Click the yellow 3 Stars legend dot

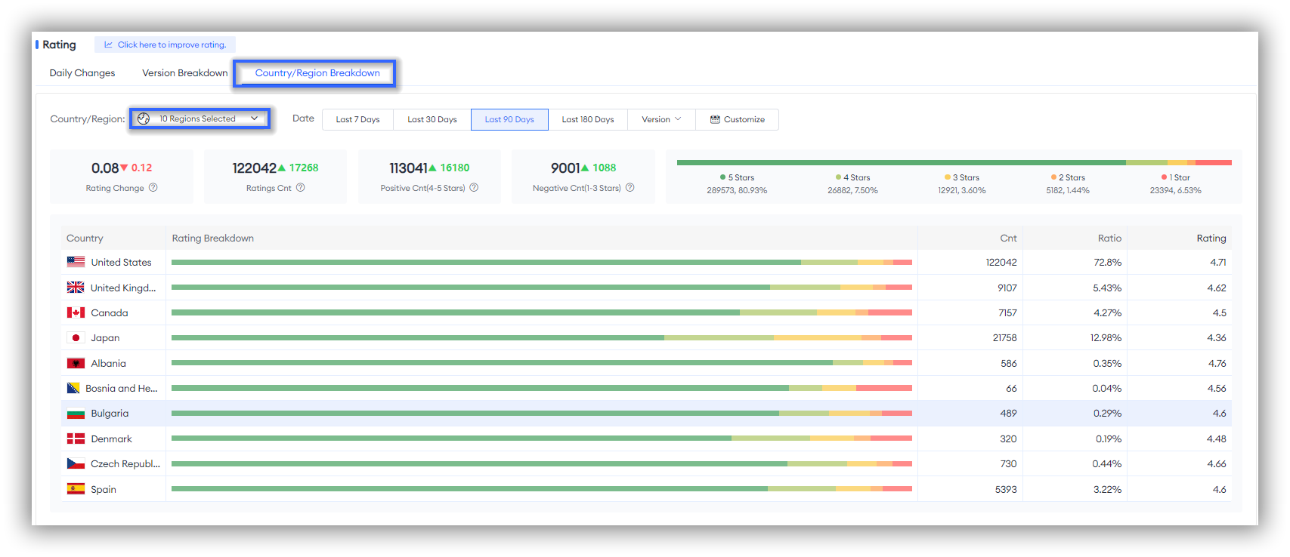point(947,177)
